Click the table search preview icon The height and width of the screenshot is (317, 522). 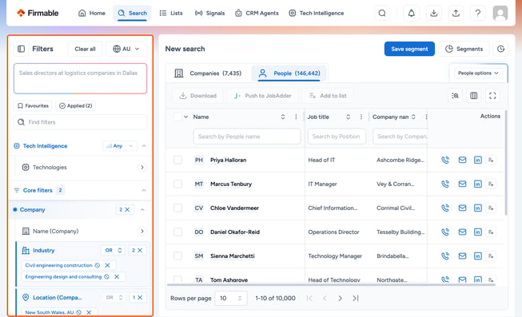pos(455,96)
